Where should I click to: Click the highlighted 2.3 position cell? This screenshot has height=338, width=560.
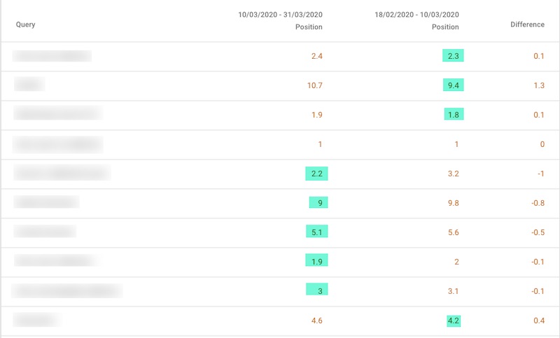(454, 56)
